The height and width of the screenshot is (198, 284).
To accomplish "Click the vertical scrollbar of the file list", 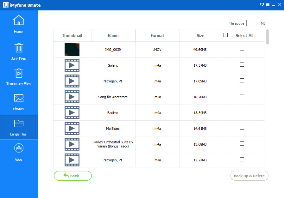I will coord(268,37).
